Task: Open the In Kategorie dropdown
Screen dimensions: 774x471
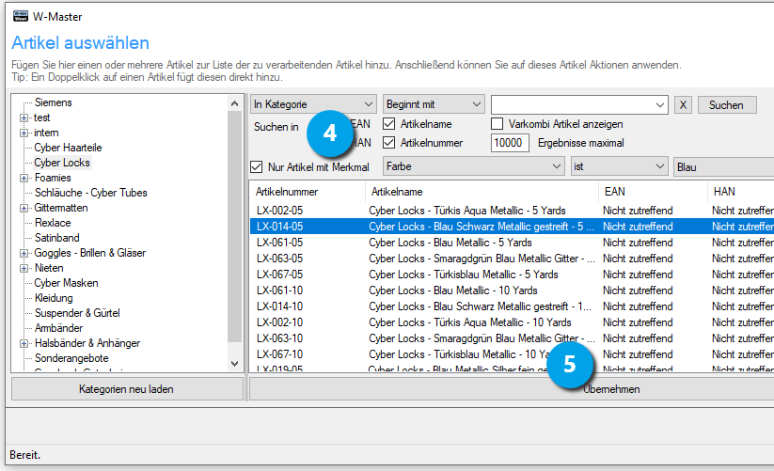Action: [x=313, y=104]
